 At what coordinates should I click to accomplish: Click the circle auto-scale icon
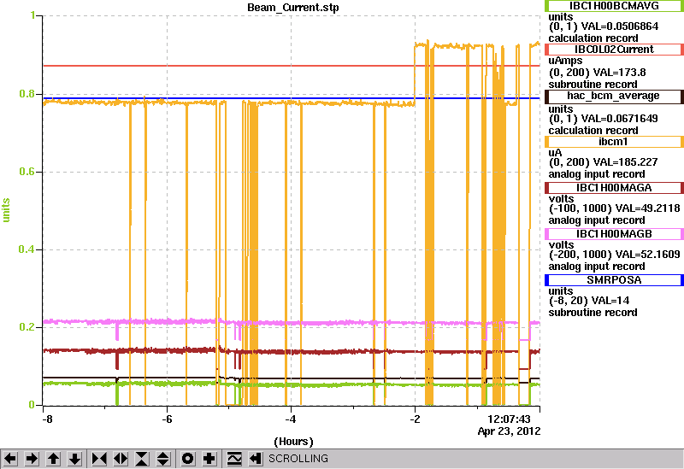[188, 459]
